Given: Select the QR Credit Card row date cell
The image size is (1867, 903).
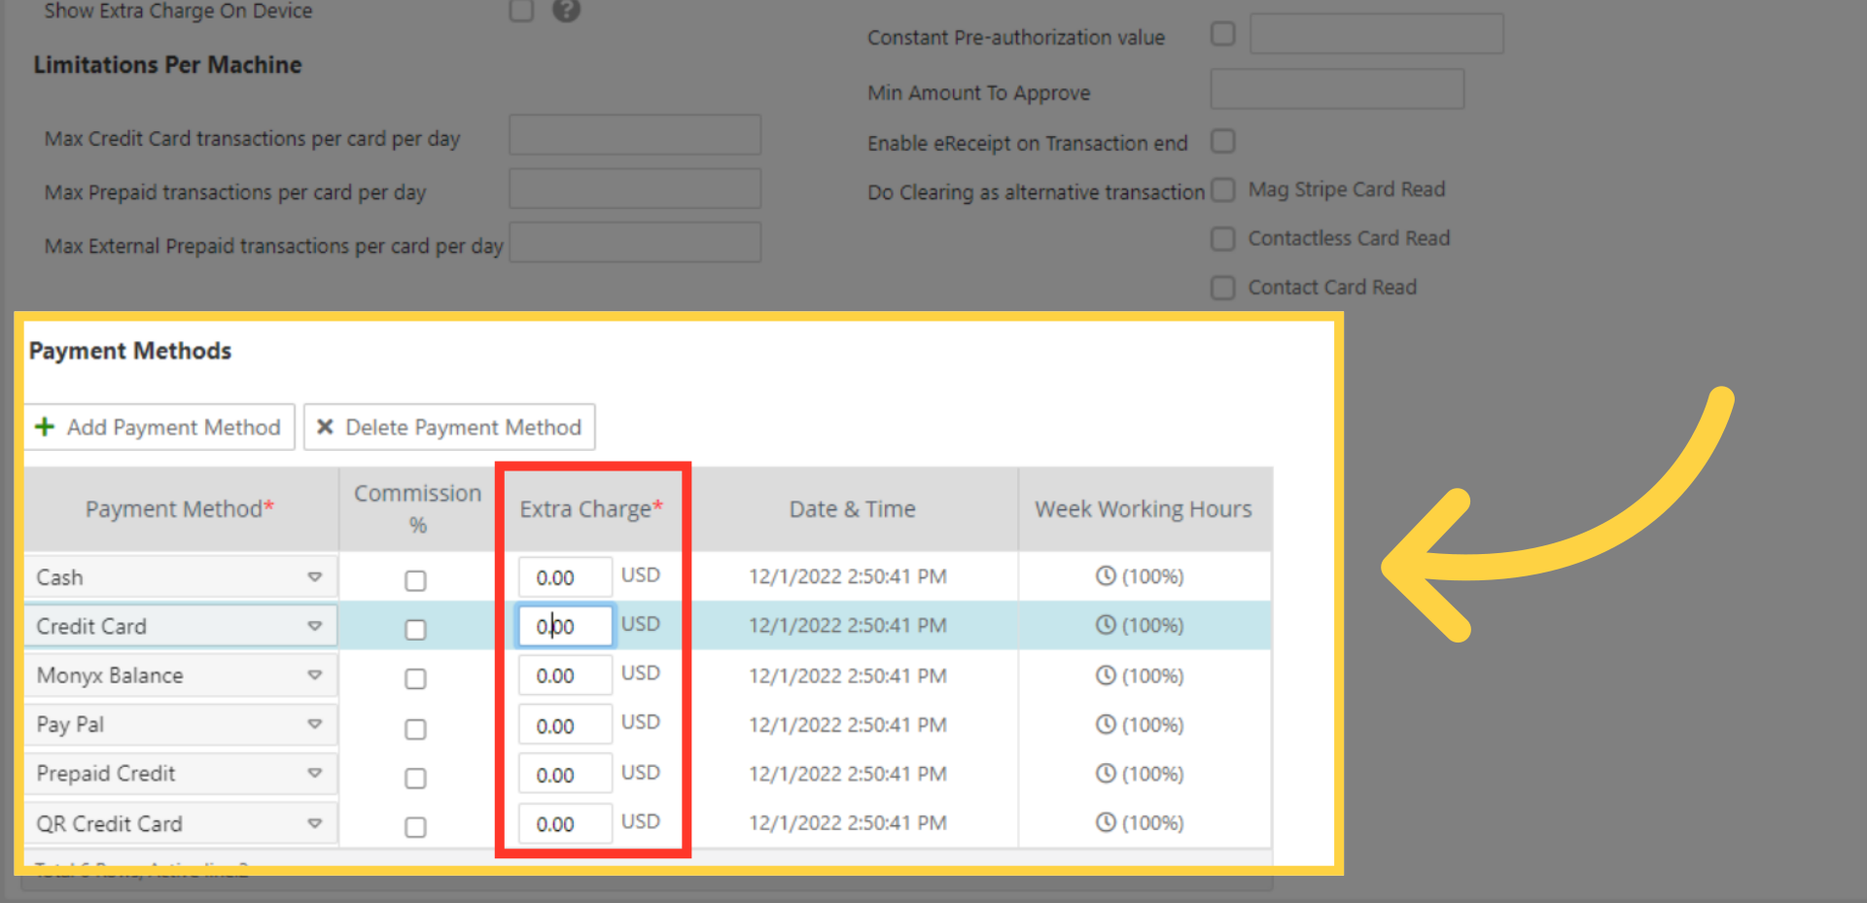Looking at the screenshot, I should (x=848, y=823).
